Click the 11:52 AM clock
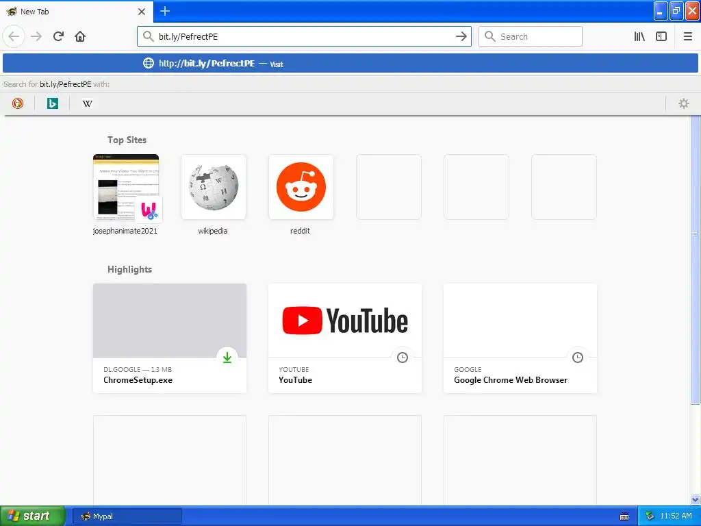701x526 pixels. tap(676, 516)
